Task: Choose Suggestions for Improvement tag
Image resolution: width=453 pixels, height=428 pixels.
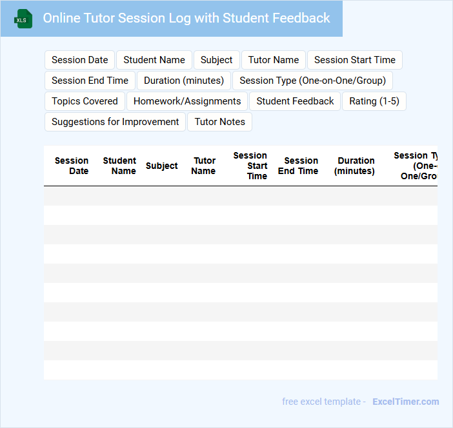Action: coord(115,122)
